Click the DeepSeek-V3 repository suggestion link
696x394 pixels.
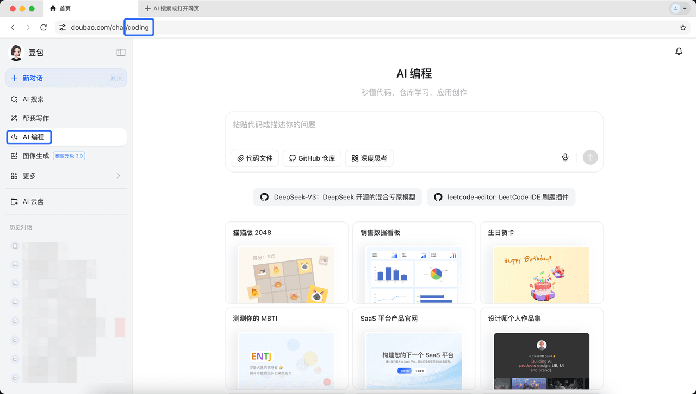click(x=338, y=197)
